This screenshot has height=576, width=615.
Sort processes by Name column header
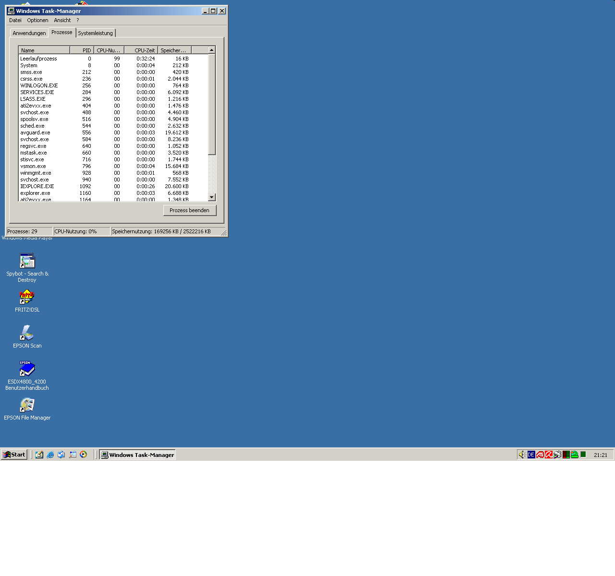(44, 50)
